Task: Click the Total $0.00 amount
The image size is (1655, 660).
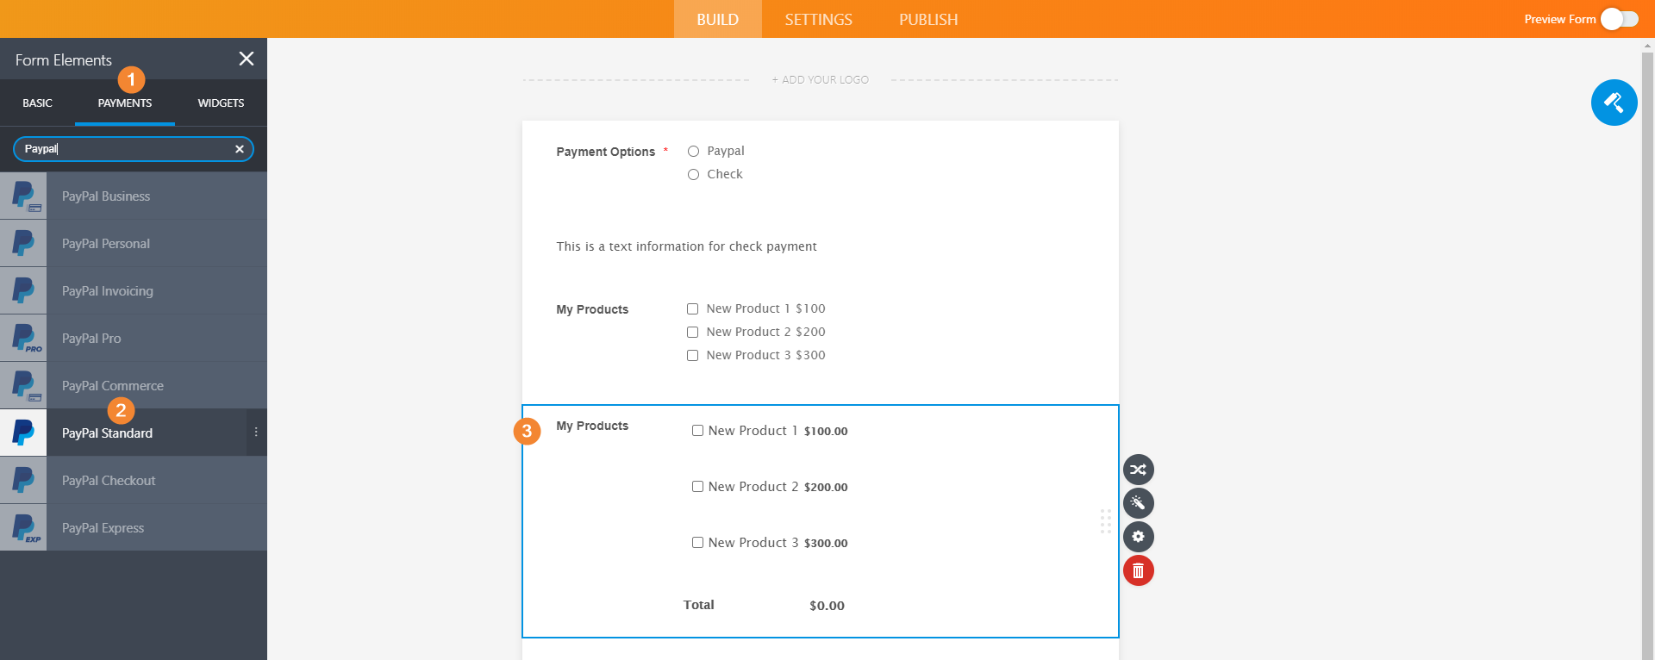Action: click(x=827, y=606)
